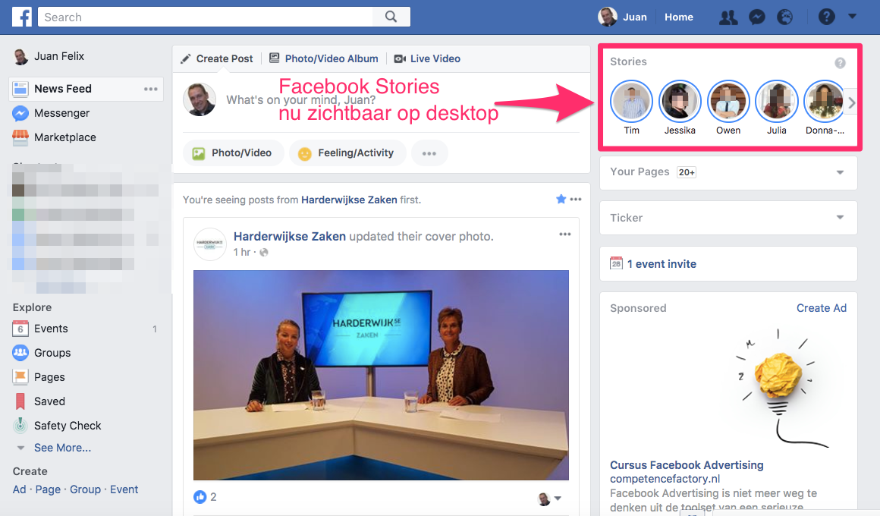Open Marketplace from the left sidebar

[x=64, y=137]
